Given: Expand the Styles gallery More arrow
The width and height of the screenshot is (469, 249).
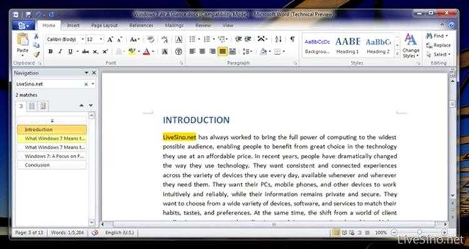Looking at the screenshot, I should [x=397, y=54].
